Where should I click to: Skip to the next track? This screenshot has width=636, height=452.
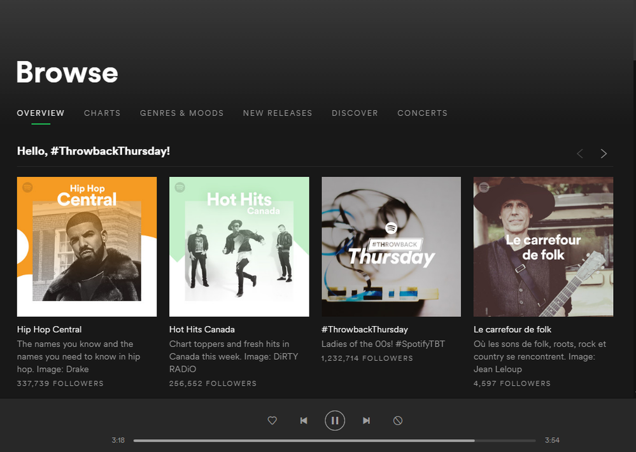click(x=366, y=420)
